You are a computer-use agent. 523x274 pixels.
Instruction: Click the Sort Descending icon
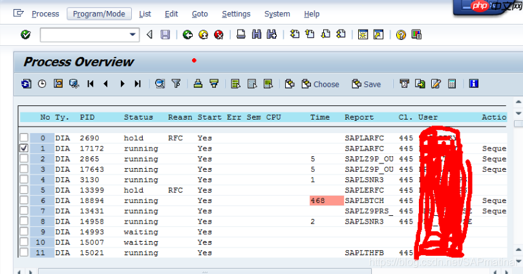pyautogui.click(x=214, y=83)
